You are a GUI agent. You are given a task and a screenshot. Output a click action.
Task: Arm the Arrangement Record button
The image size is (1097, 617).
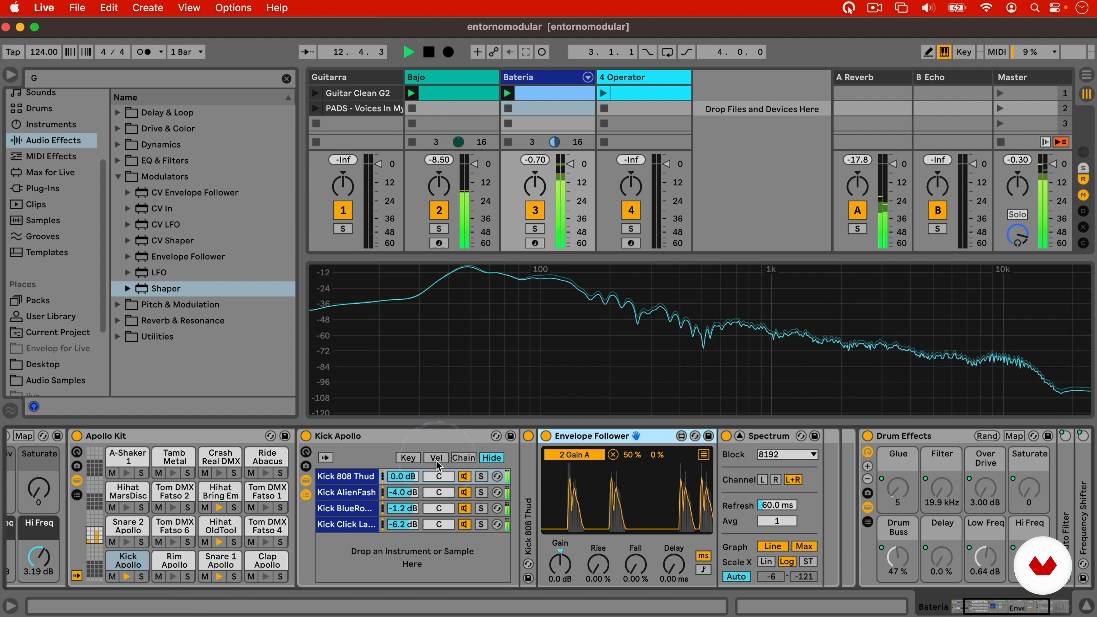[x=449, y=52]
